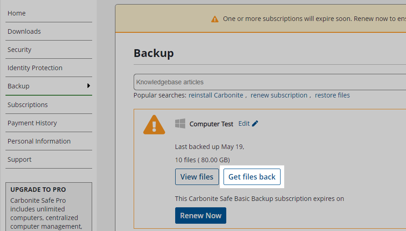The width and height of the screenshot is (406, 231).
Task: Expand the Backup arrow in the sidebar
Action: coord(88,86)
